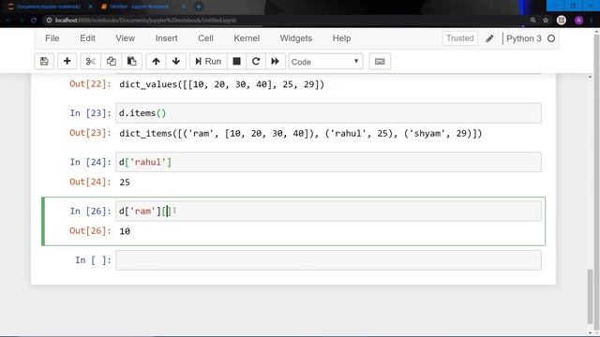
Task: Click the Out[23] dict_items output text
Action: tap(300, 133)
